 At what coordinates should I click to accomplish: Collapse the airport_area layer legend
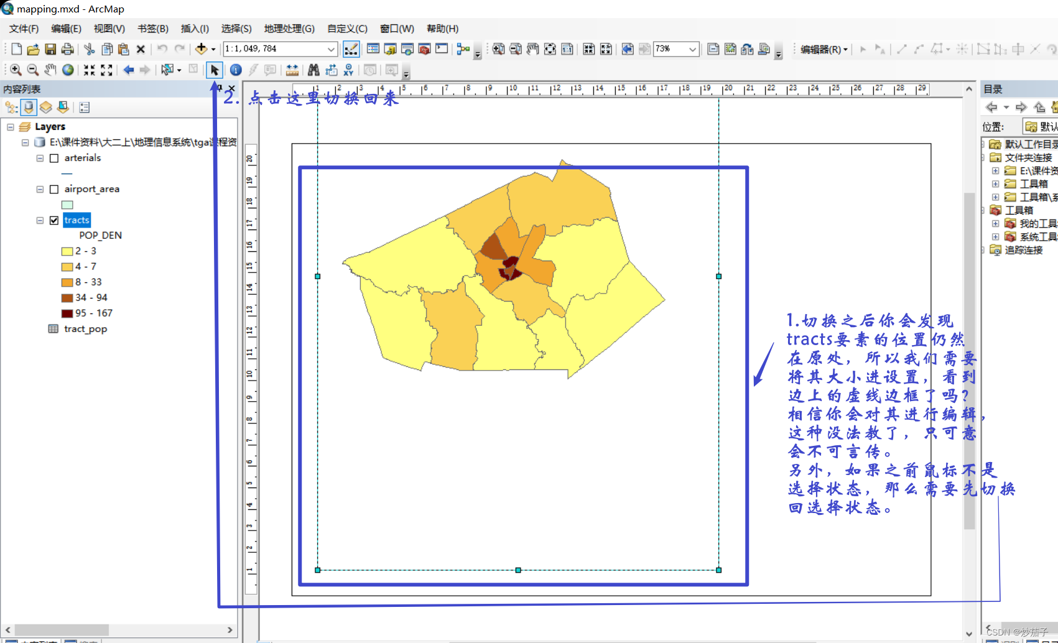[40, 189]
